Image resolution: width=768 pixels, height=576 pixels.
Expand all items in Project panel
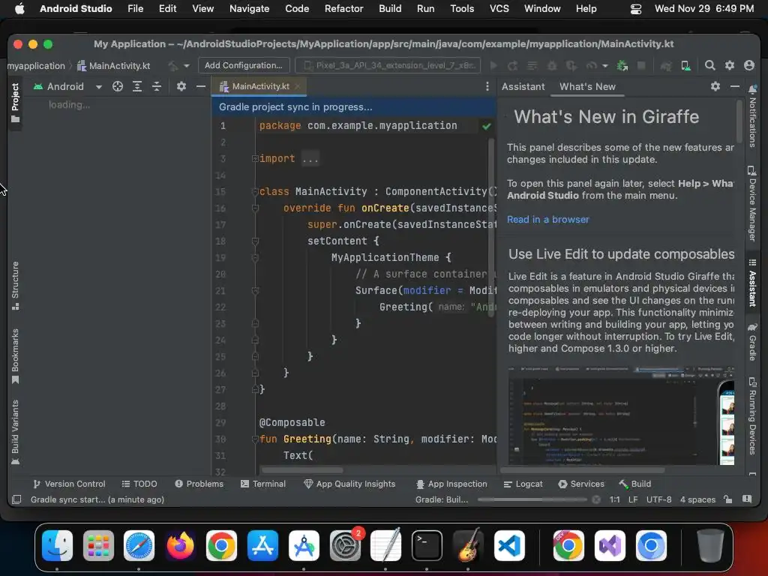point(137,87)
